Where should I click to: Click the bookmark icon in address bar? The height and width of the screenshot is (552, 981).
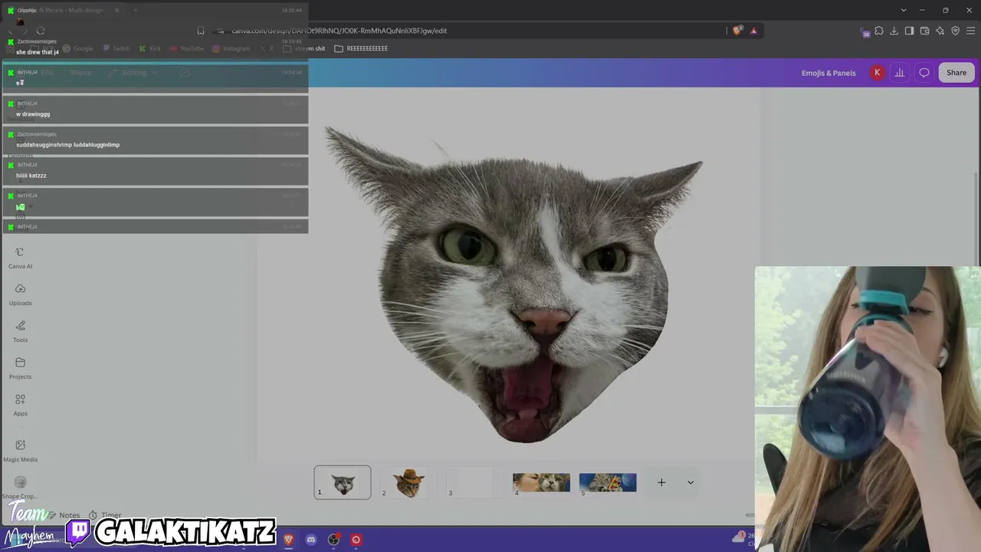[x=201, y=31]
